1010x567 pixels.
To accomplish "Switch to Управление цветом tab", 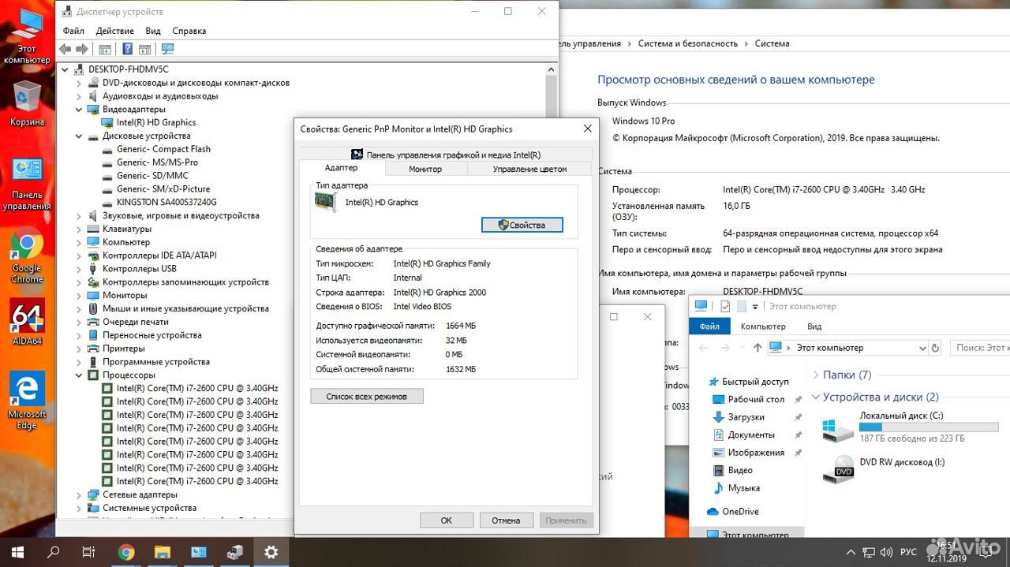I will (x=529, y=169).
